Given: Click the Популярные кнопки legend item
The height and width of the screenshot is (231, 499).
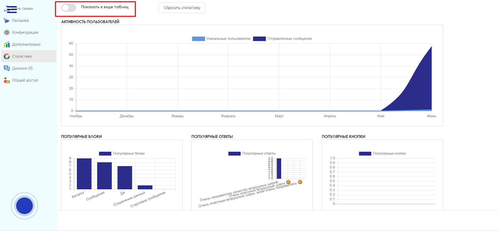Looking at the screenshot, I should pos(365,153).
